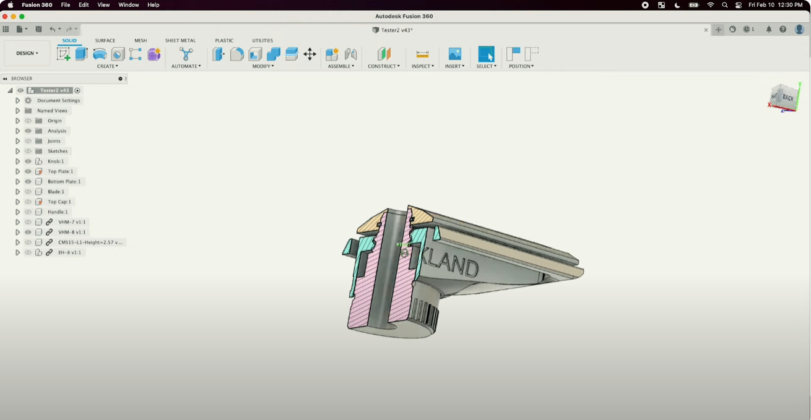Open a new design tab with plus
This screenshot has height=420, width=811.
[x=718, y=30]
